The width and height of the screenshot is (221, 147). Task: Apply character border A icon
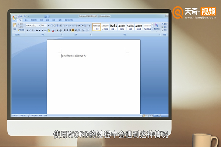(61, 26)
